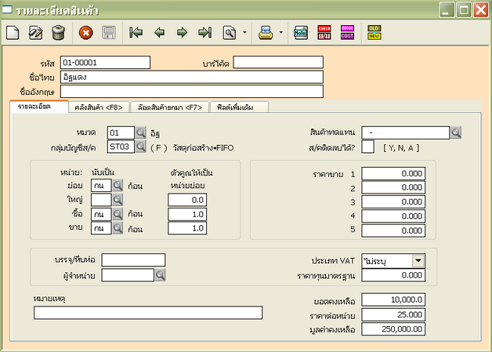Go to the previous record

[159, 33]
